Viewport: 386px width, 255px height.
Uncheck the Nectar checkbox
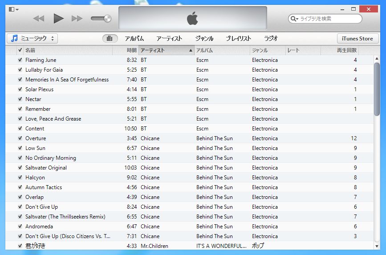coord(20,99)
